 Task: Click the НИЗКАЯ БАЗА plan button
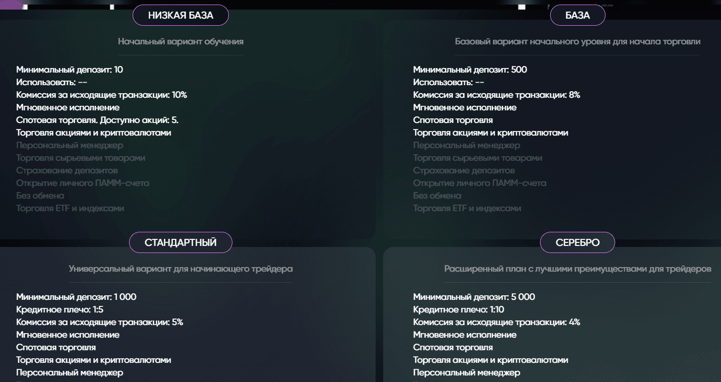click(181, 16)
